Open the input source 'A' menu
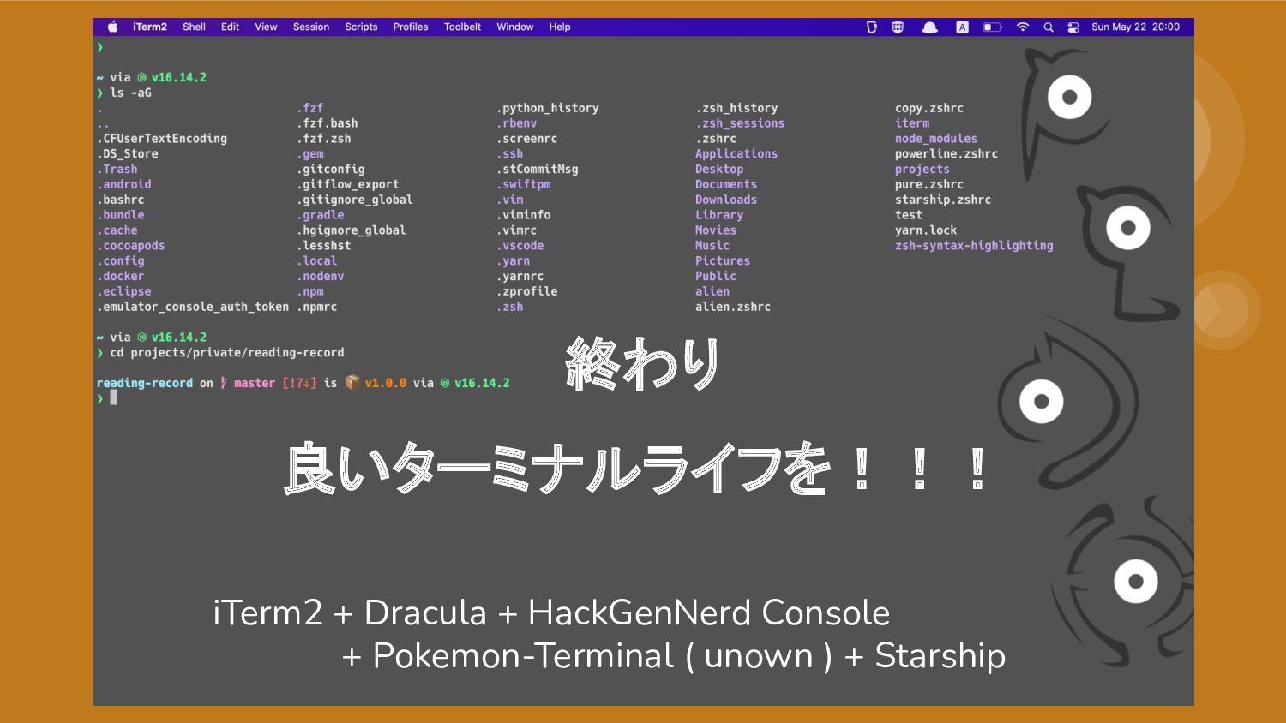This screenshot has height=723, width=1286. 963,27
